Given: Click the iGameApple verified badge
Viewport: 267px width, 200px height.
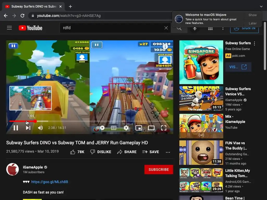Looking at the screenshot, I should [46, 167].
